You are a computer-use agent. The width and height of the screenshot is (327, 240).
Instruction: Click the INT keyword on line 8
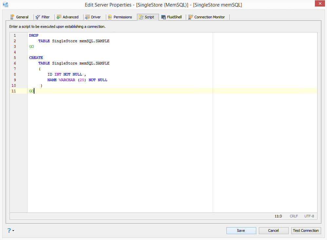(58, 74)
